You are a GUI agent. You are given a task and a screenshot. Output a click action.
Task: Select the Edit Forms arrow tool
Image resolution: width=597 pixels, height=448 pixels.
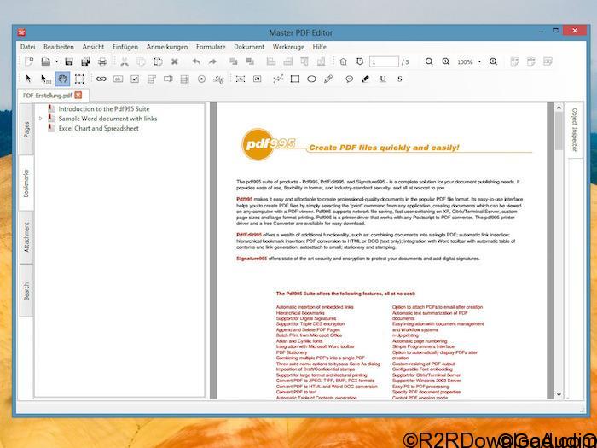click(46, 79)
